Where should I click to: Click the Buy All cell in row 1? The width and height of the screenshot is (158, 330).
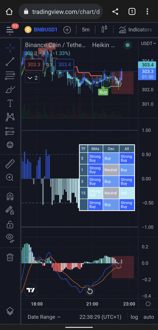coord(127,170)
